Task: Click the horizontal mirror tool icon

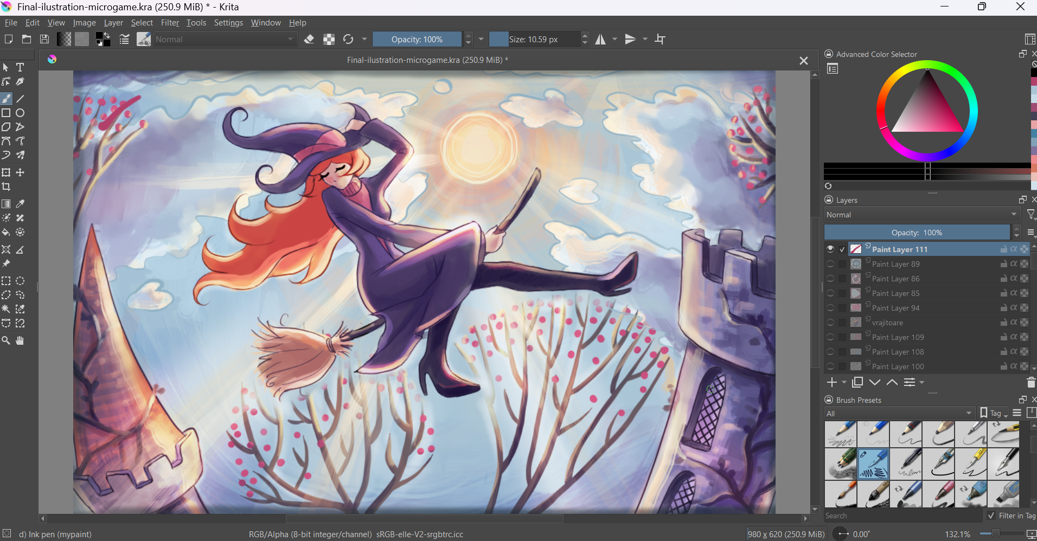Action: (600, 39)
